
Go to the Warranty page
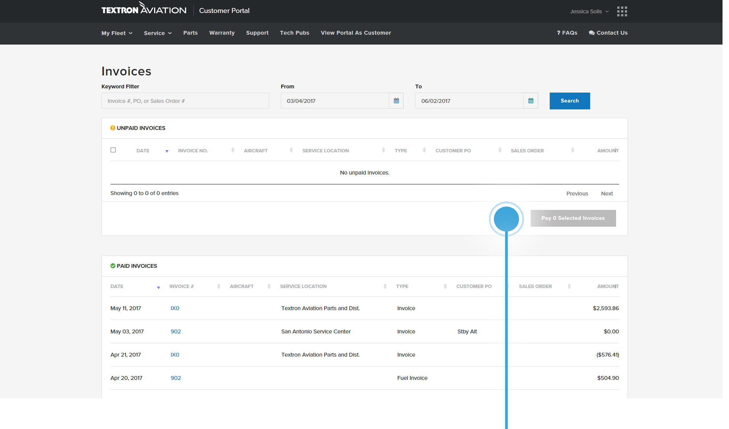(x=222, y=33)
